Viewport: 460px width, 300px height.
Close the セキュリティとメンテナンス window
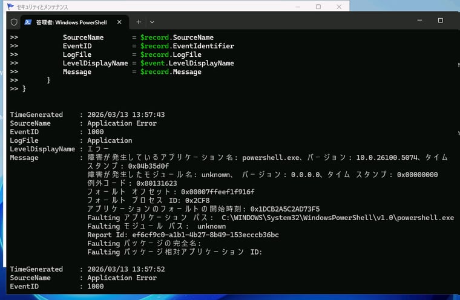[339, 7]
